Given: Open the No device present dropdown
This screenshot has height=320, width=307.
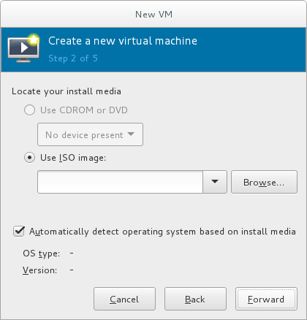Looking at the screenshot, I should tap(90, 134).
